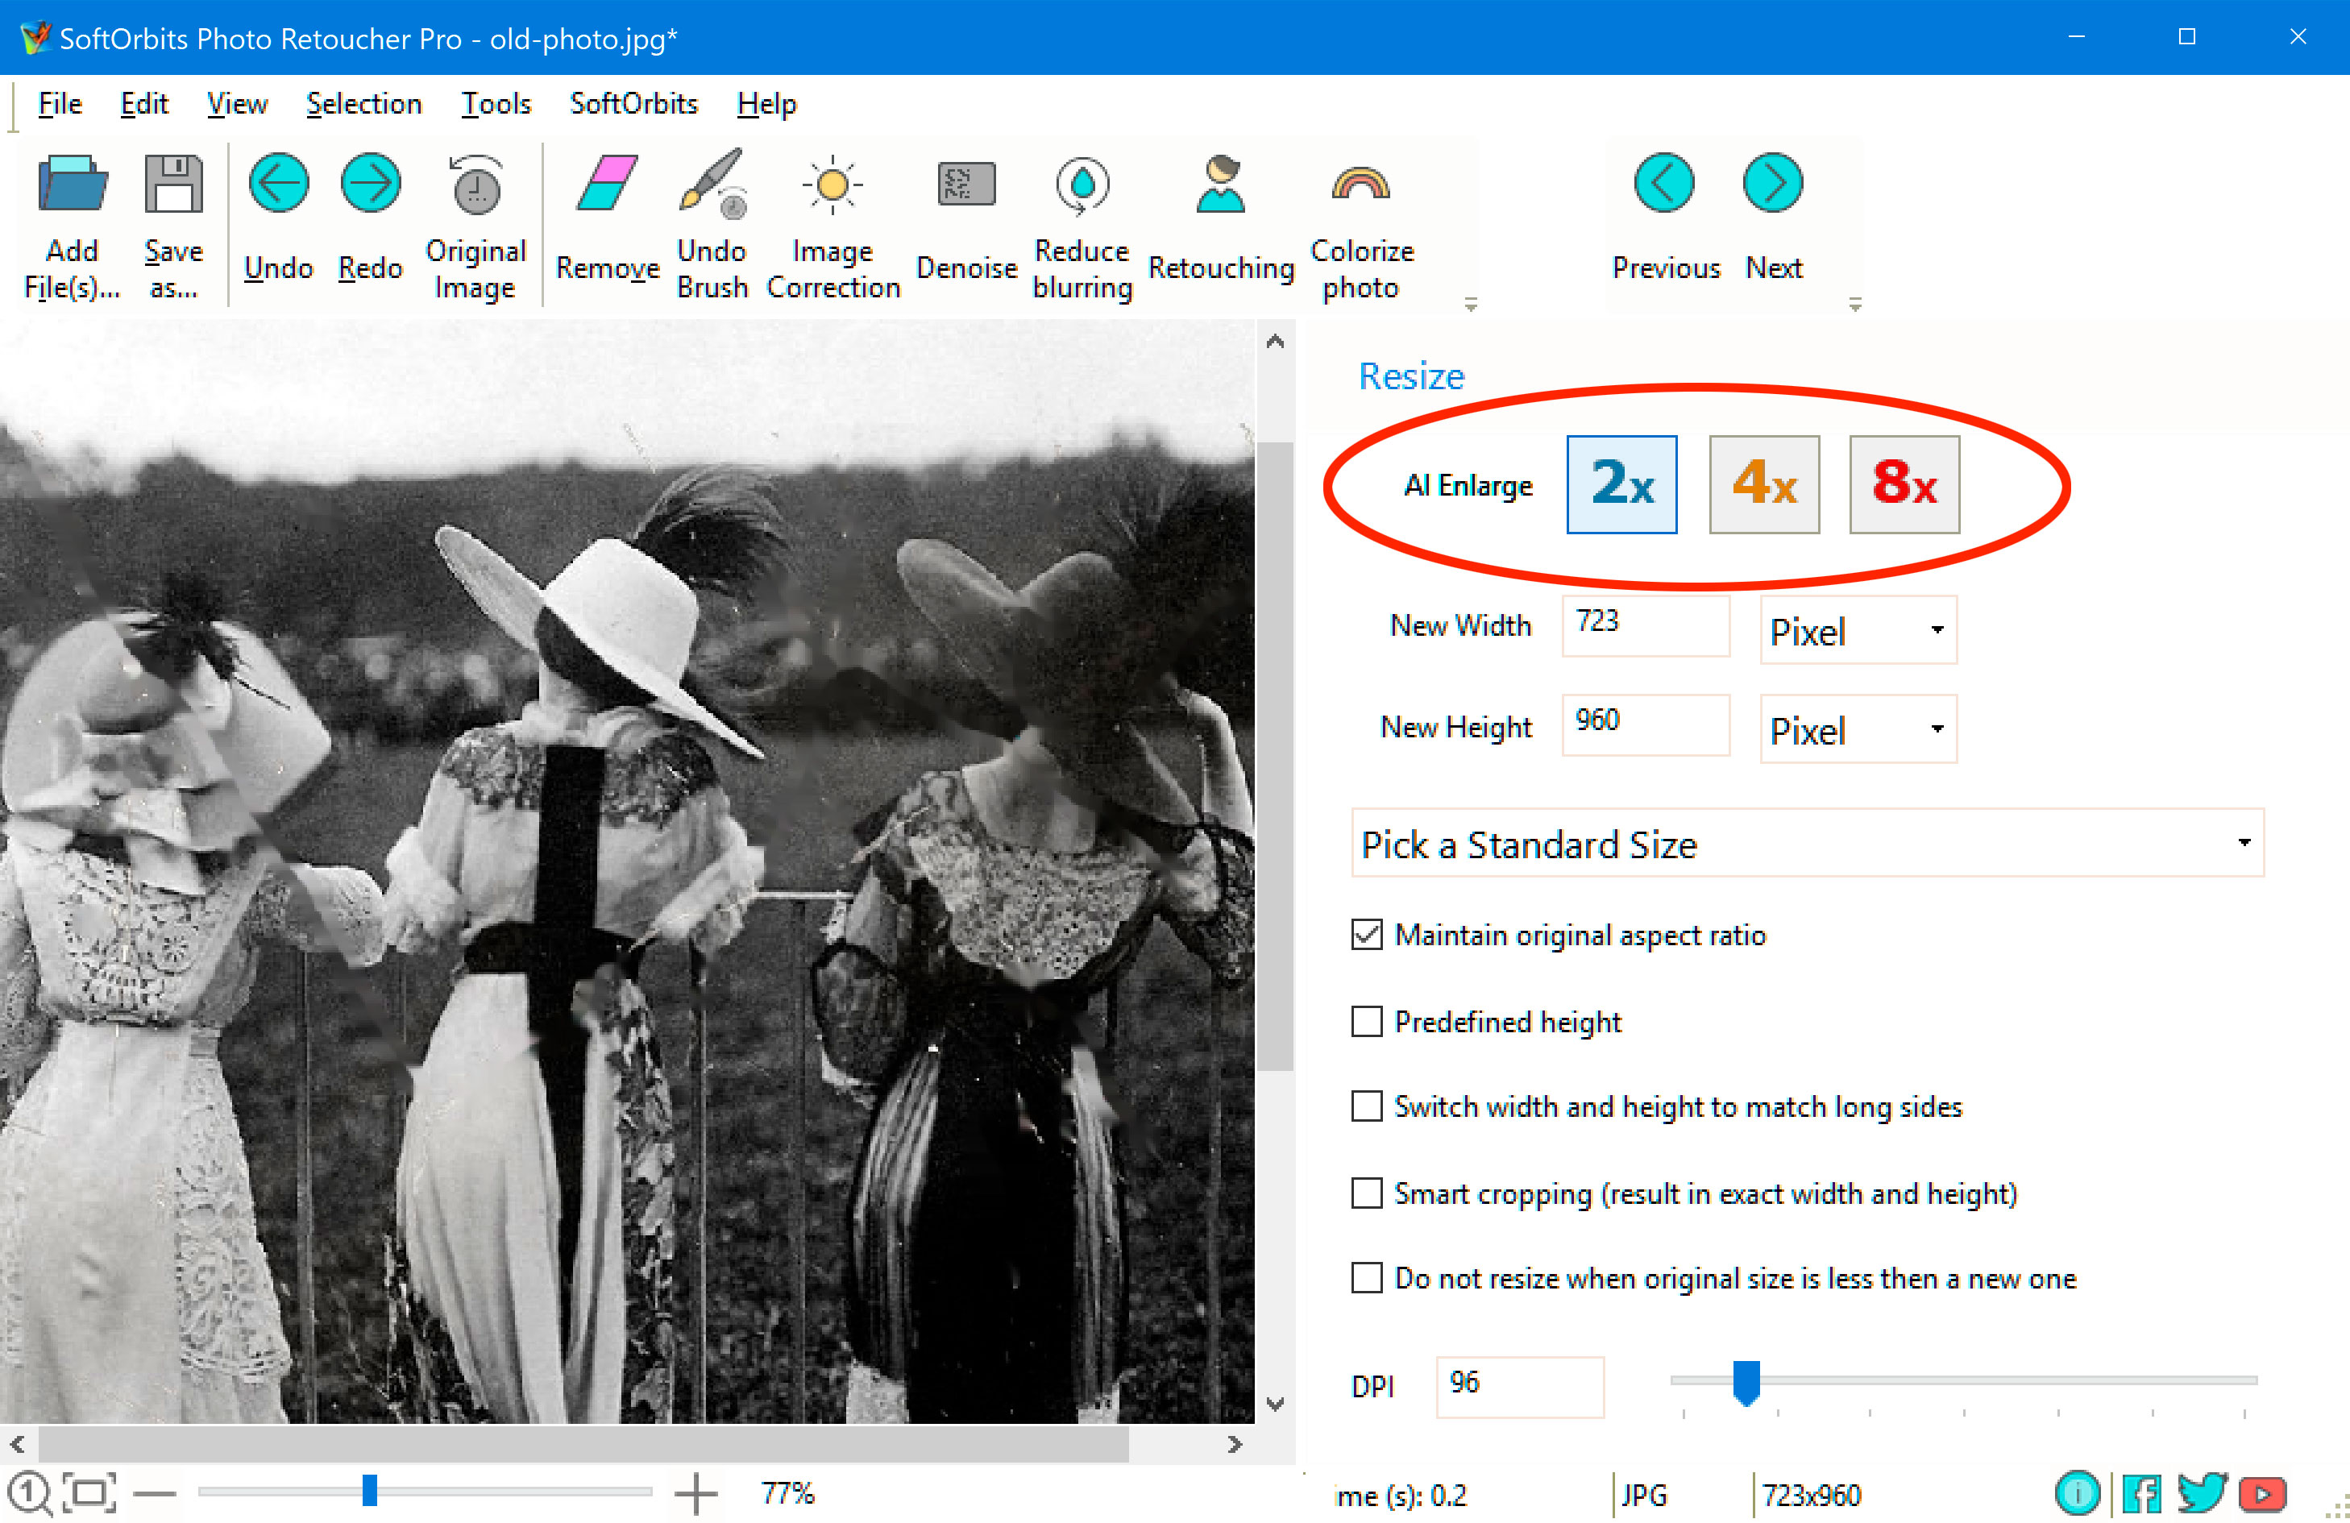The height and width of the screenshot is (1523, 2350).
Task: Open the Tools menu
Action: click(x=496, y=104)
